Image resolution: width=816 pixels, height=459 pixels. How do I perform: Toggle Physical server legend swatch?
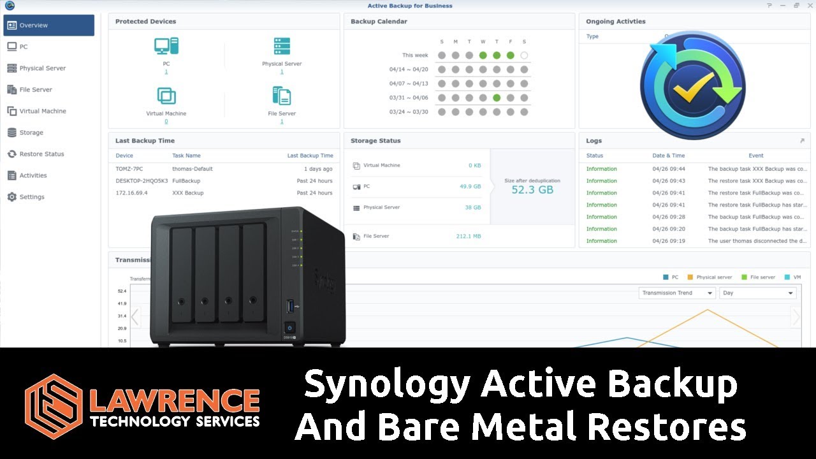click(x=690, y=277)
